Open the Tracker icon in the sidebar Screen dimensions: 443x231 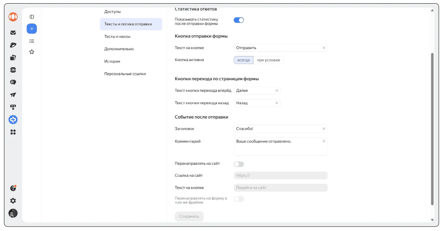point(13,107)
